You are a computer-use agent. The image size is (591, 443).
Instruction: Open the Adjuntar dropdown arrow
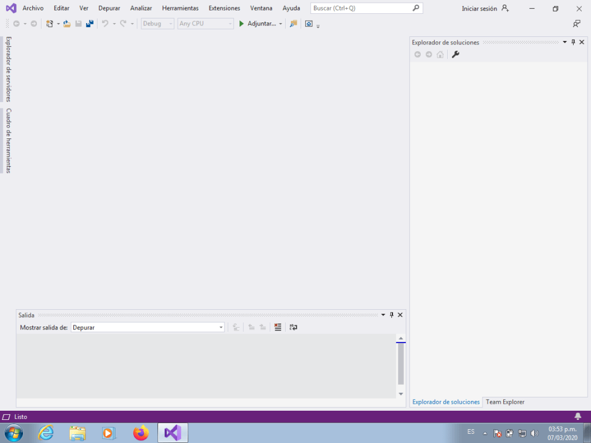pos(280,24)
